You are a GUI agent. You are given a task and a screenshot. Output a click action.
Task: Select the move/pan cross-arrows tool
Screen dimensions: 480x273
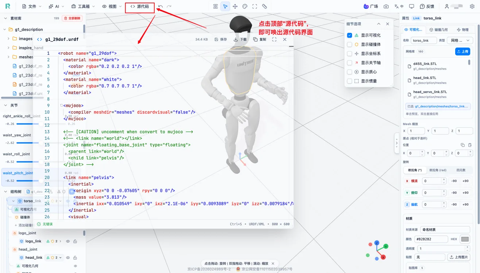pos(235,7)
